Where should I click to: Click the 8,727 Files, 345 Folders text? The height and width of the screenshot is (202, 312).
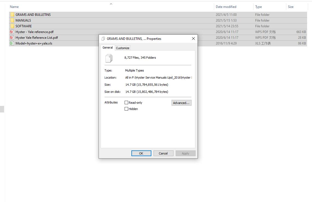[x=140, y=58]
